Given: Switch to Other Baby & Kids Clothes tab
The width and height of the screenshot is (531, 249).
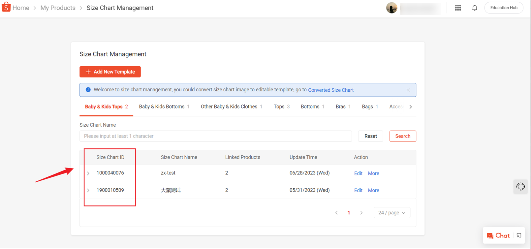Looking at the screenshot, I should (x=232, y=107).
